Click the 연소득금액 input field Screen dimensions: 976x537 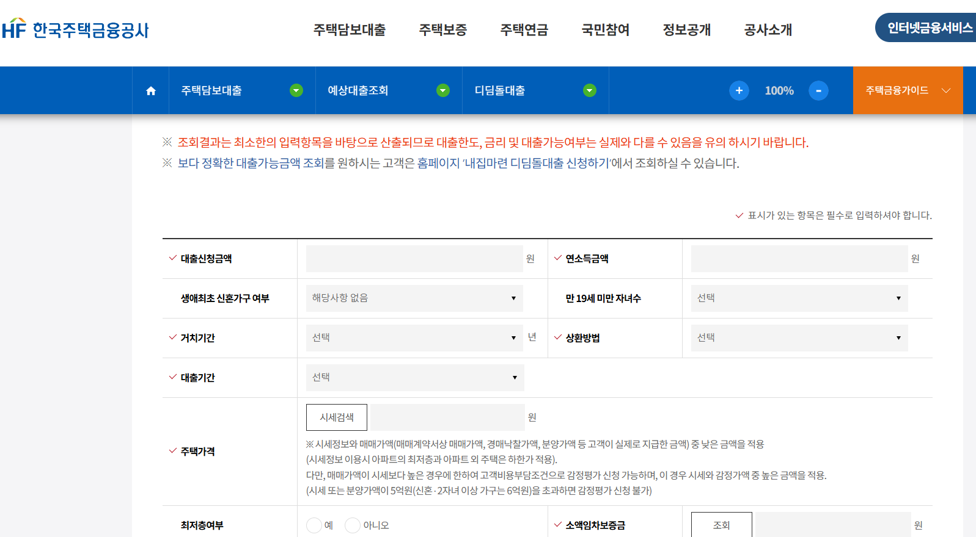click(x=799, y=259)
